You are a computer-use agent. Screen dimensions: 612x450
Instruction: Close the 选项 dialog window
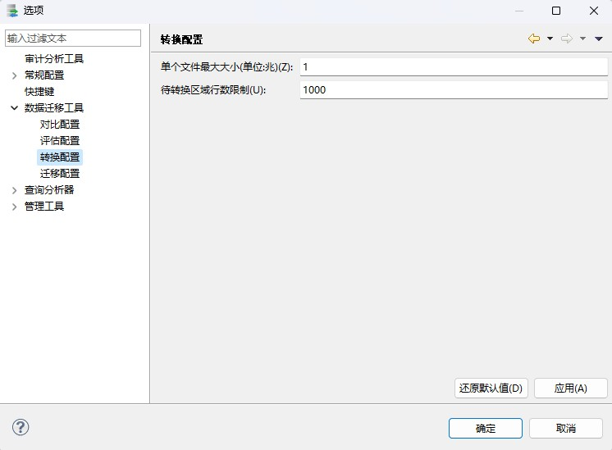(594, 11)
